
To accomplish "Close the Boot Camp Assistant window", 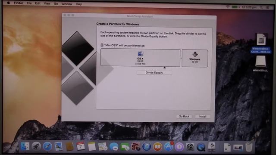I will pyautogui.click(x=65, y=15).
